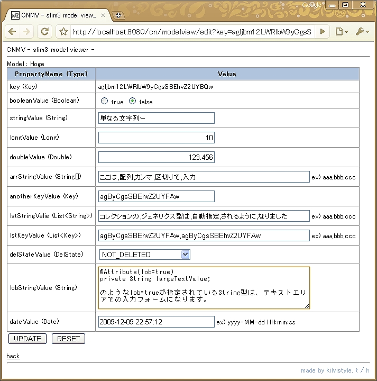Click the RESET button
Screen dimensions: 377x381
(x=68, y=339)
